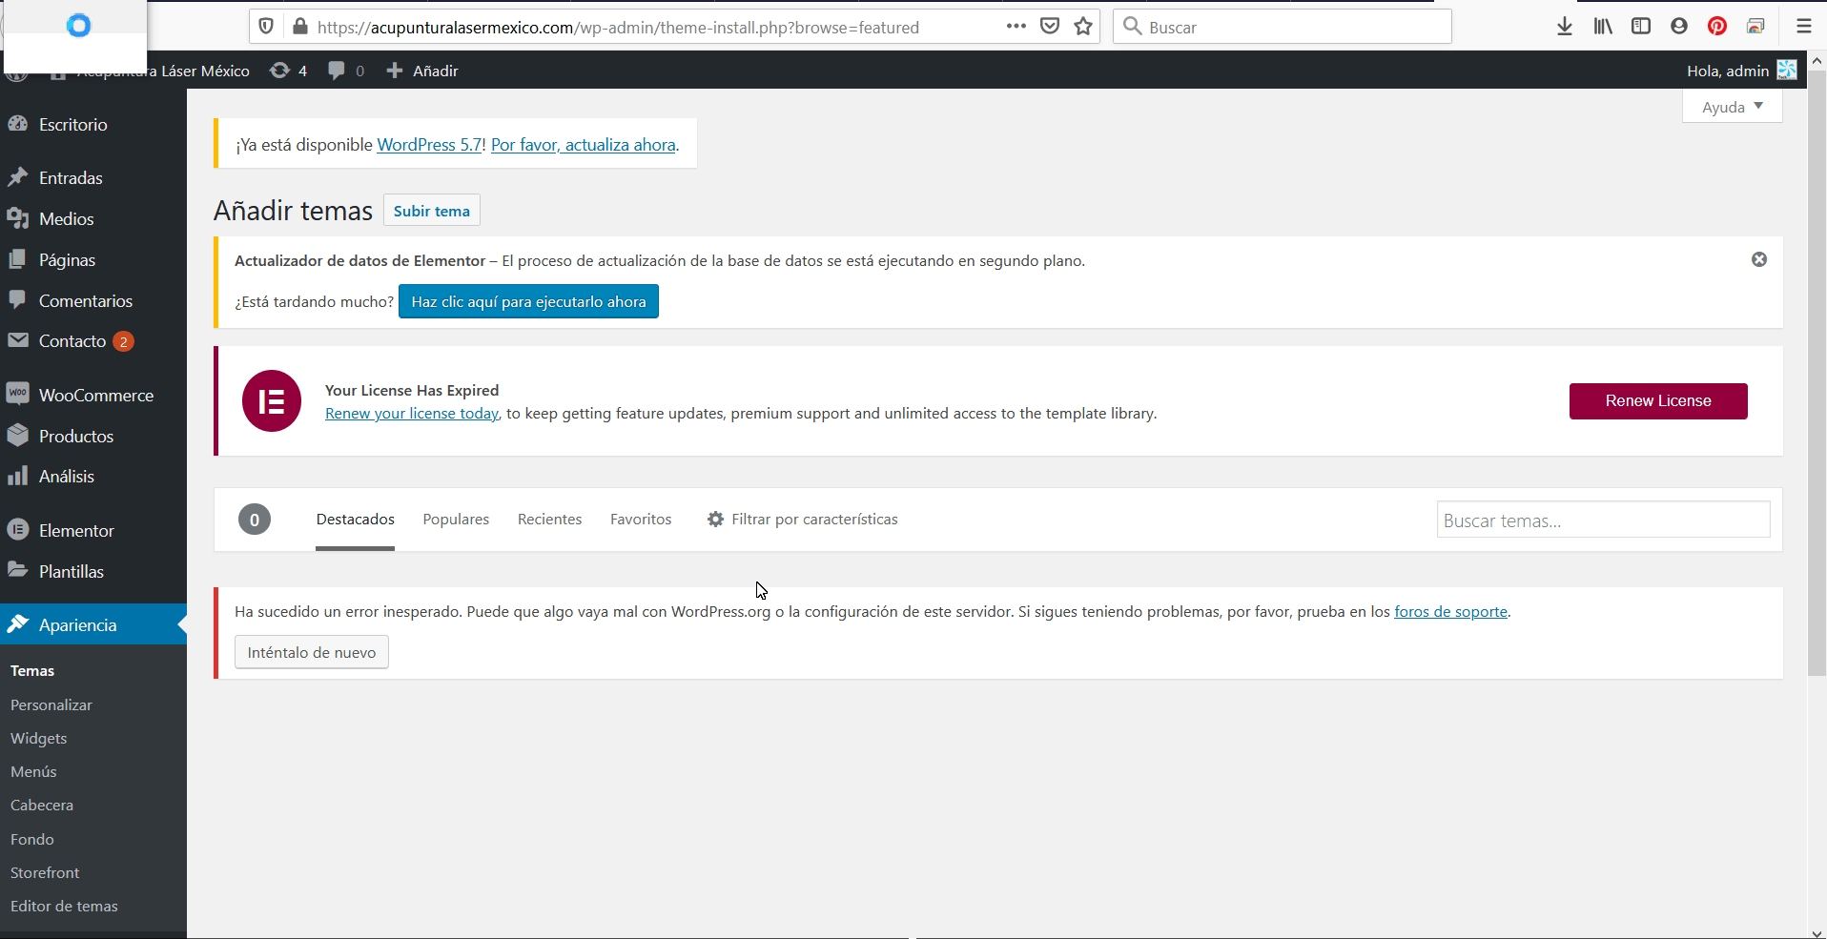Screen dimensions: 1827x939
Task: Select the Apariencia menu
Action: click(93, 625)
